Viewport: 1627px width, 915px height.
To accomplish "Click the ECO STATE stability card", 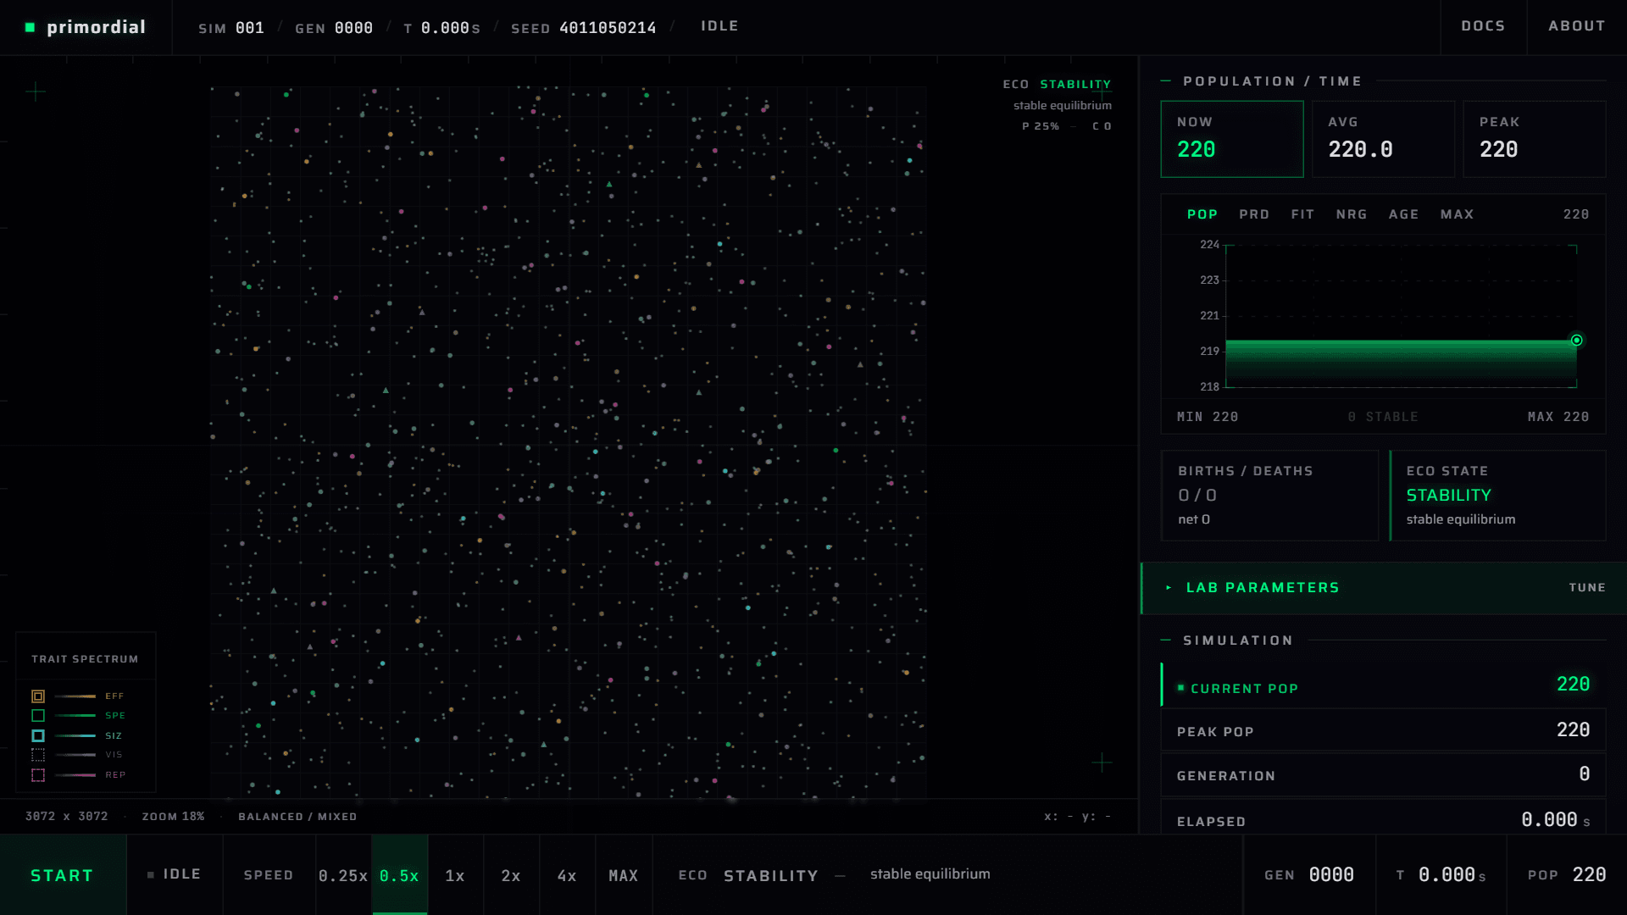I will [1498, 495].
